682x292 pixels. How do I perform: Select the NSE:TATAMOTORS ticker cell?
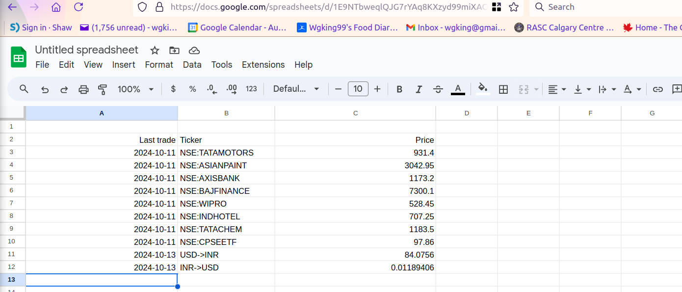pyautogui.click(x=226, y=153)
